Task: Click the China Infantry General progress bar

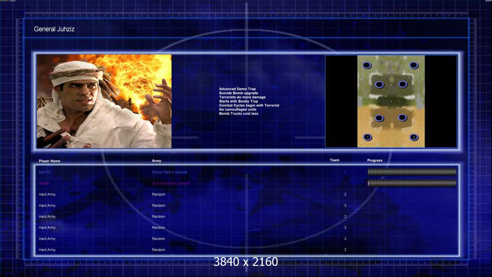Action: click(x=412, y=172)
